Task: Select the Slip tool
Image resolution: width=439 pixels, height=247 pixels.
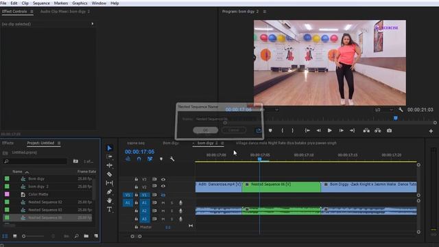Action: 110,183
